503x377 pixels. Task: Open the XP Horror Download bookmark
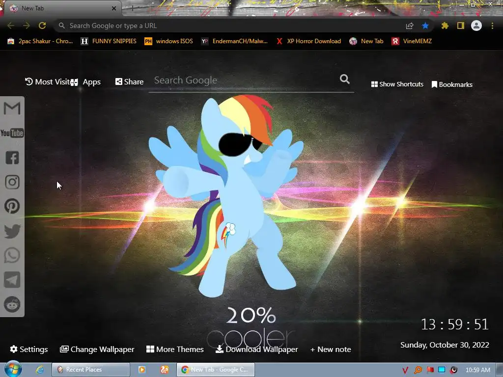point(308,41)
